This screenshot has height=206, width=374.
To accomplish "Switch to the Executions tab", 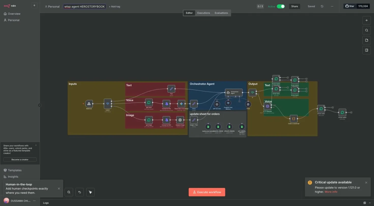I will tap(204, 13).
